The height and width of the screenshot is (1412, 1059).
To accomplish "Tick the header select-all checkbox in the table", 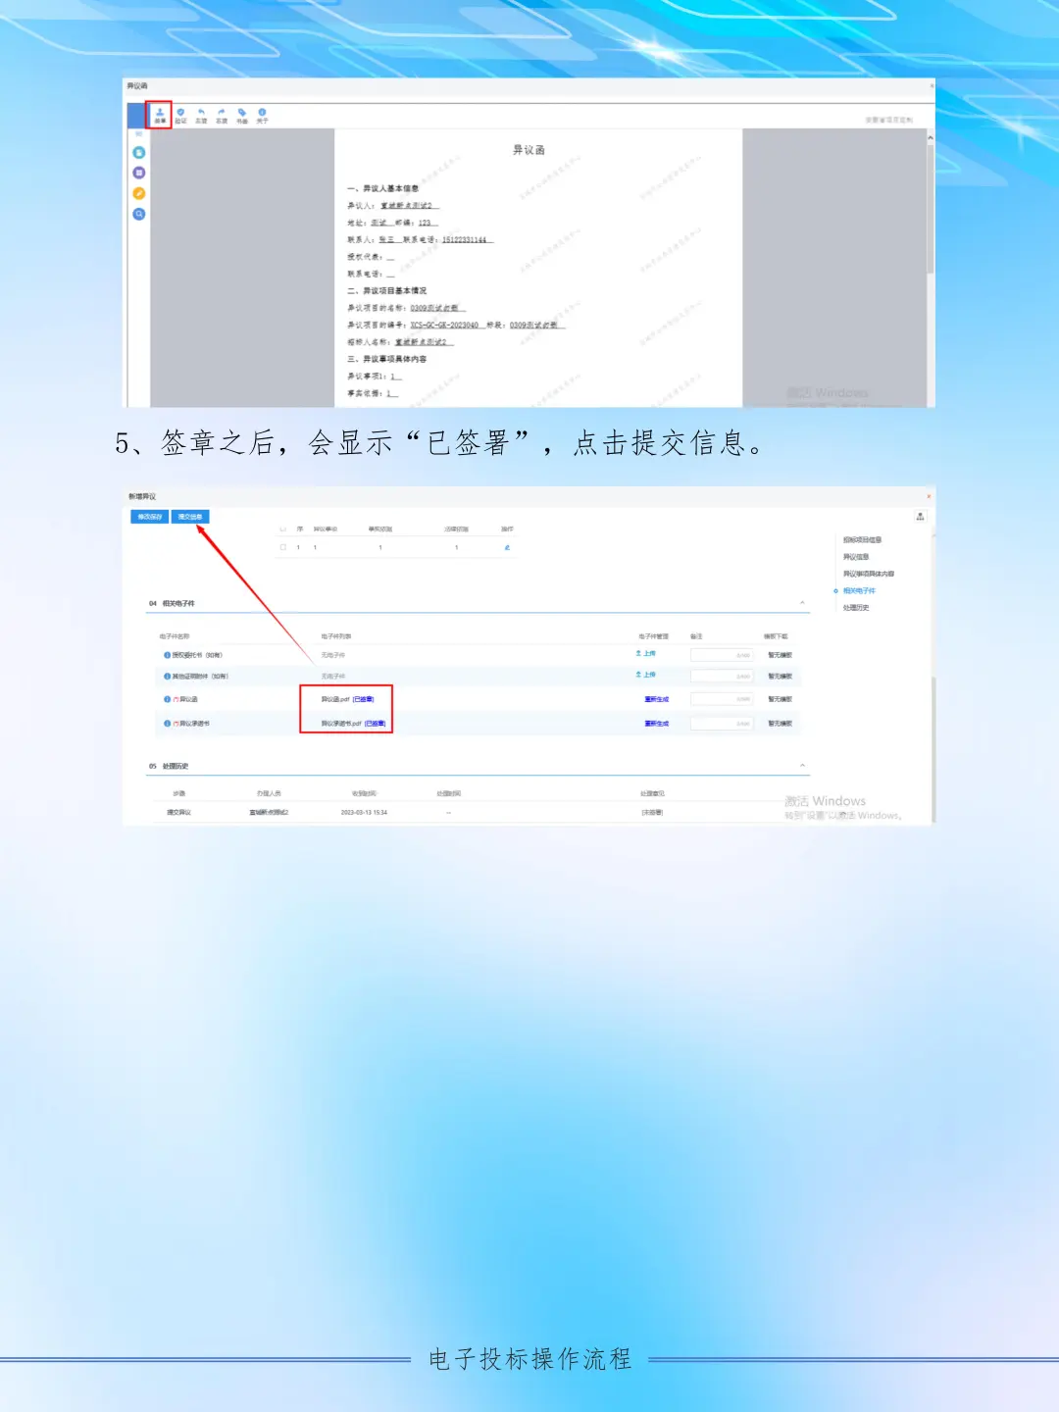I will pos(282,529).
